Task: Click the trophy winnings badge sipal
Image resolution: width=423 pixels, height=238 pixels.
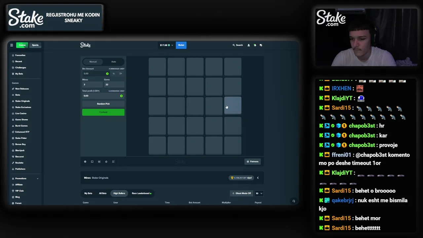Action: [241, 178]
